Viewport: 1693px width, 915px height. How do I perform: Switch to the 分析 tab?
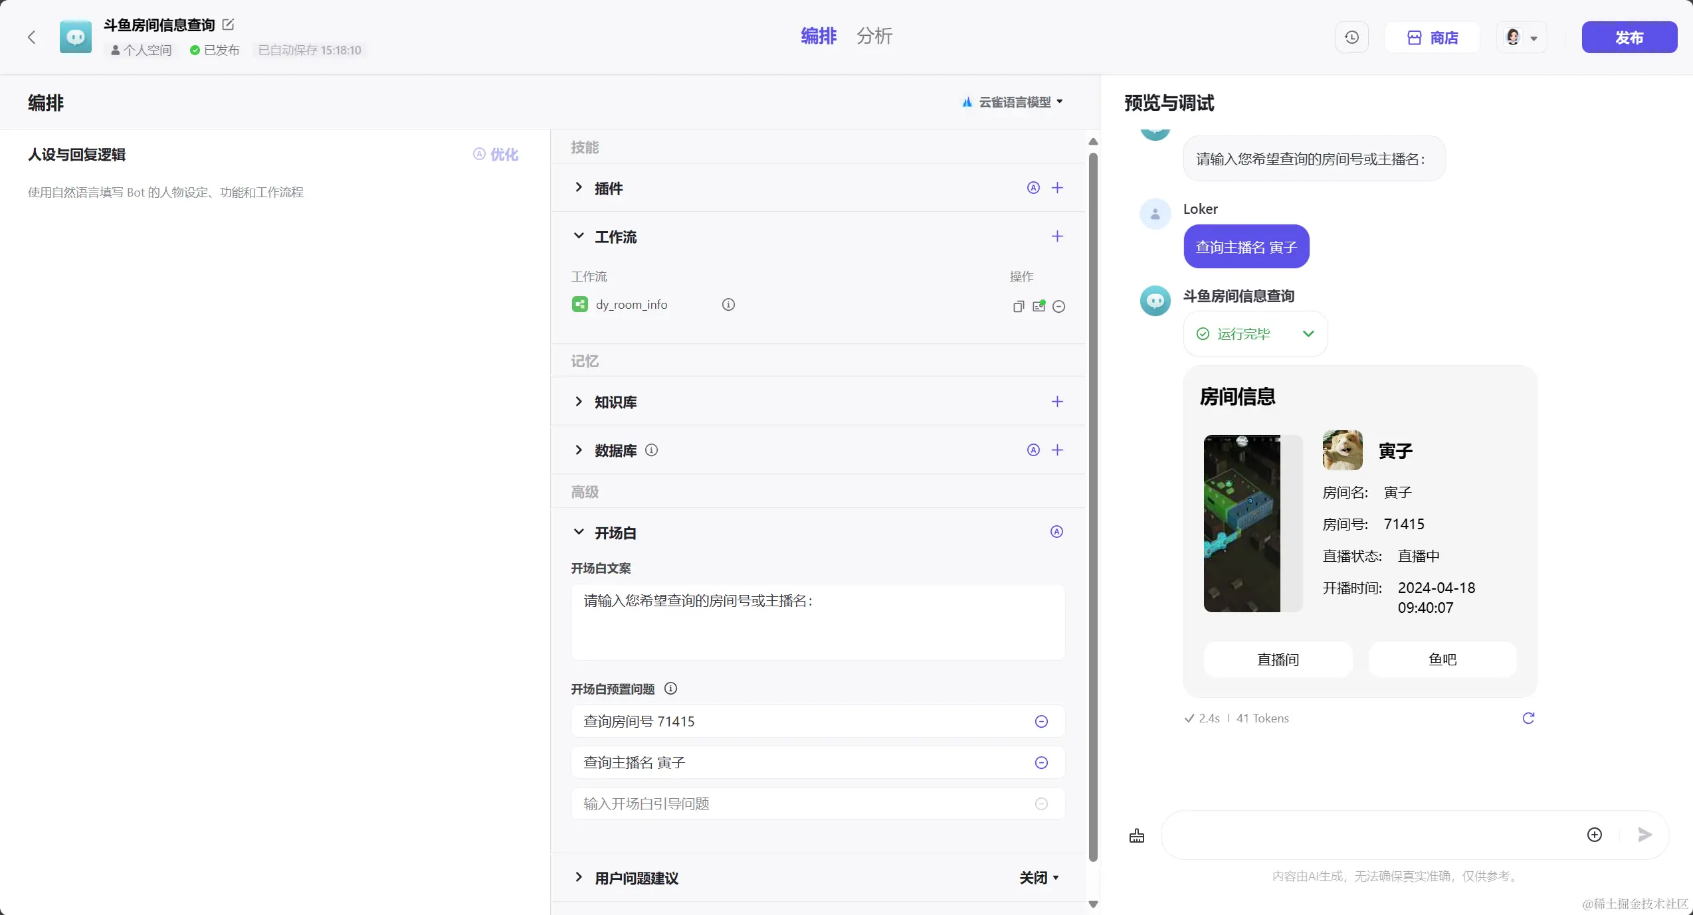click(x=874, y=36)
